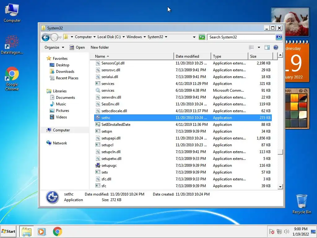The image size is (317, 238).
Task: Open the Documents library
Action: [x=65, y=98]
